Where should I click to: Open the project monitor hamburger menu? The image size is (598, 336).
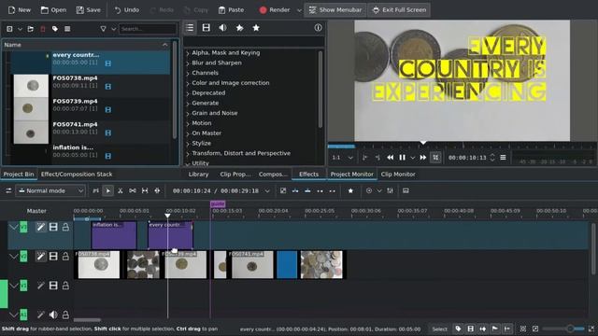(x=503, y=158)
